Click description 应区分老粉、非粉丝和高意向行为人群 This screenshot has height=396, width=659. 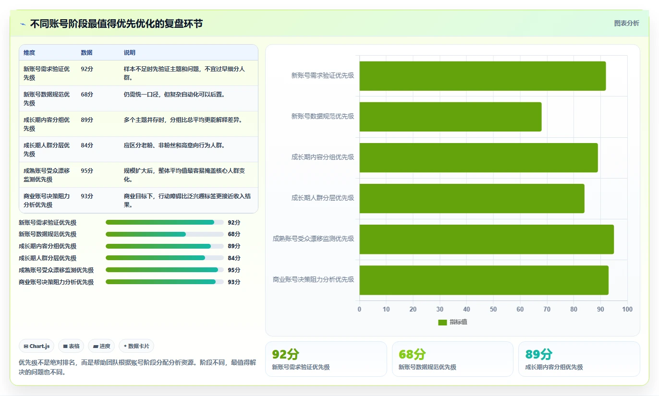point(174,145)
